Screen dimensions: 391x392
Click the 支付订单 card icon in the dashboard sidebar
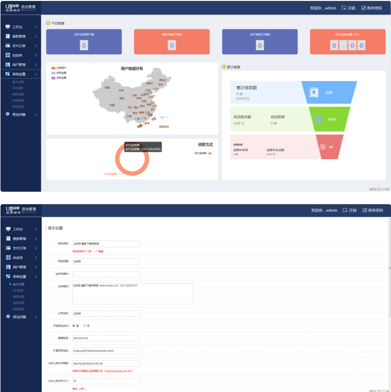(x=8, y=46)
